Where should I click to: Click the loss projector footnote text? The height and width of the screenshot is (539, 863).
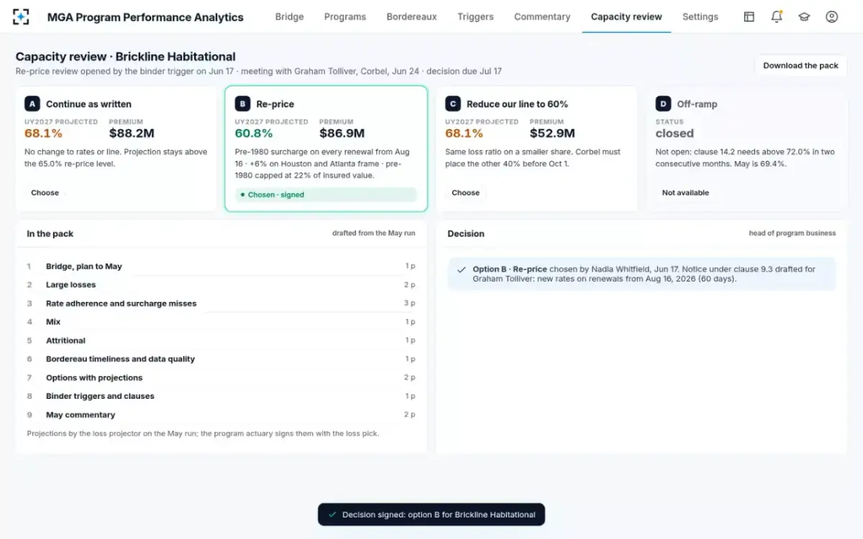click(x=203, y=433)
